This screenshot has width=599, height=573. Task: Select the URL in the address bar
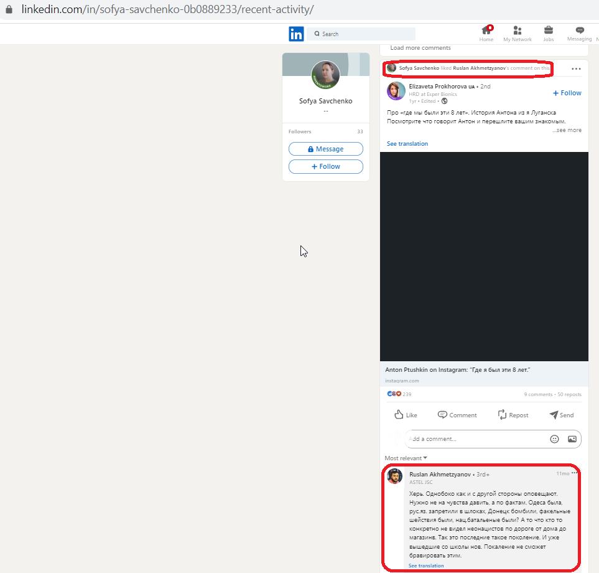pos(167,9)
